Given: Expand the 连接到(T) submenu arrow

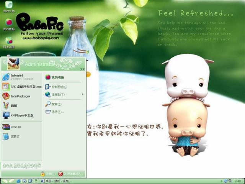Looking at the screenshot, I should coord(83,94).
